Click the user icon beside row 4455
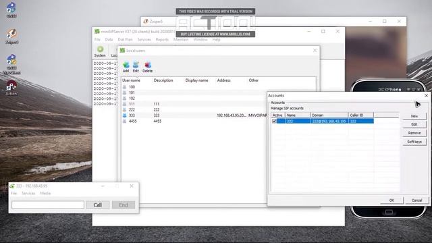The height and width of the screenshot is (243, 432). pyautogui.click(x=124, y=122)
